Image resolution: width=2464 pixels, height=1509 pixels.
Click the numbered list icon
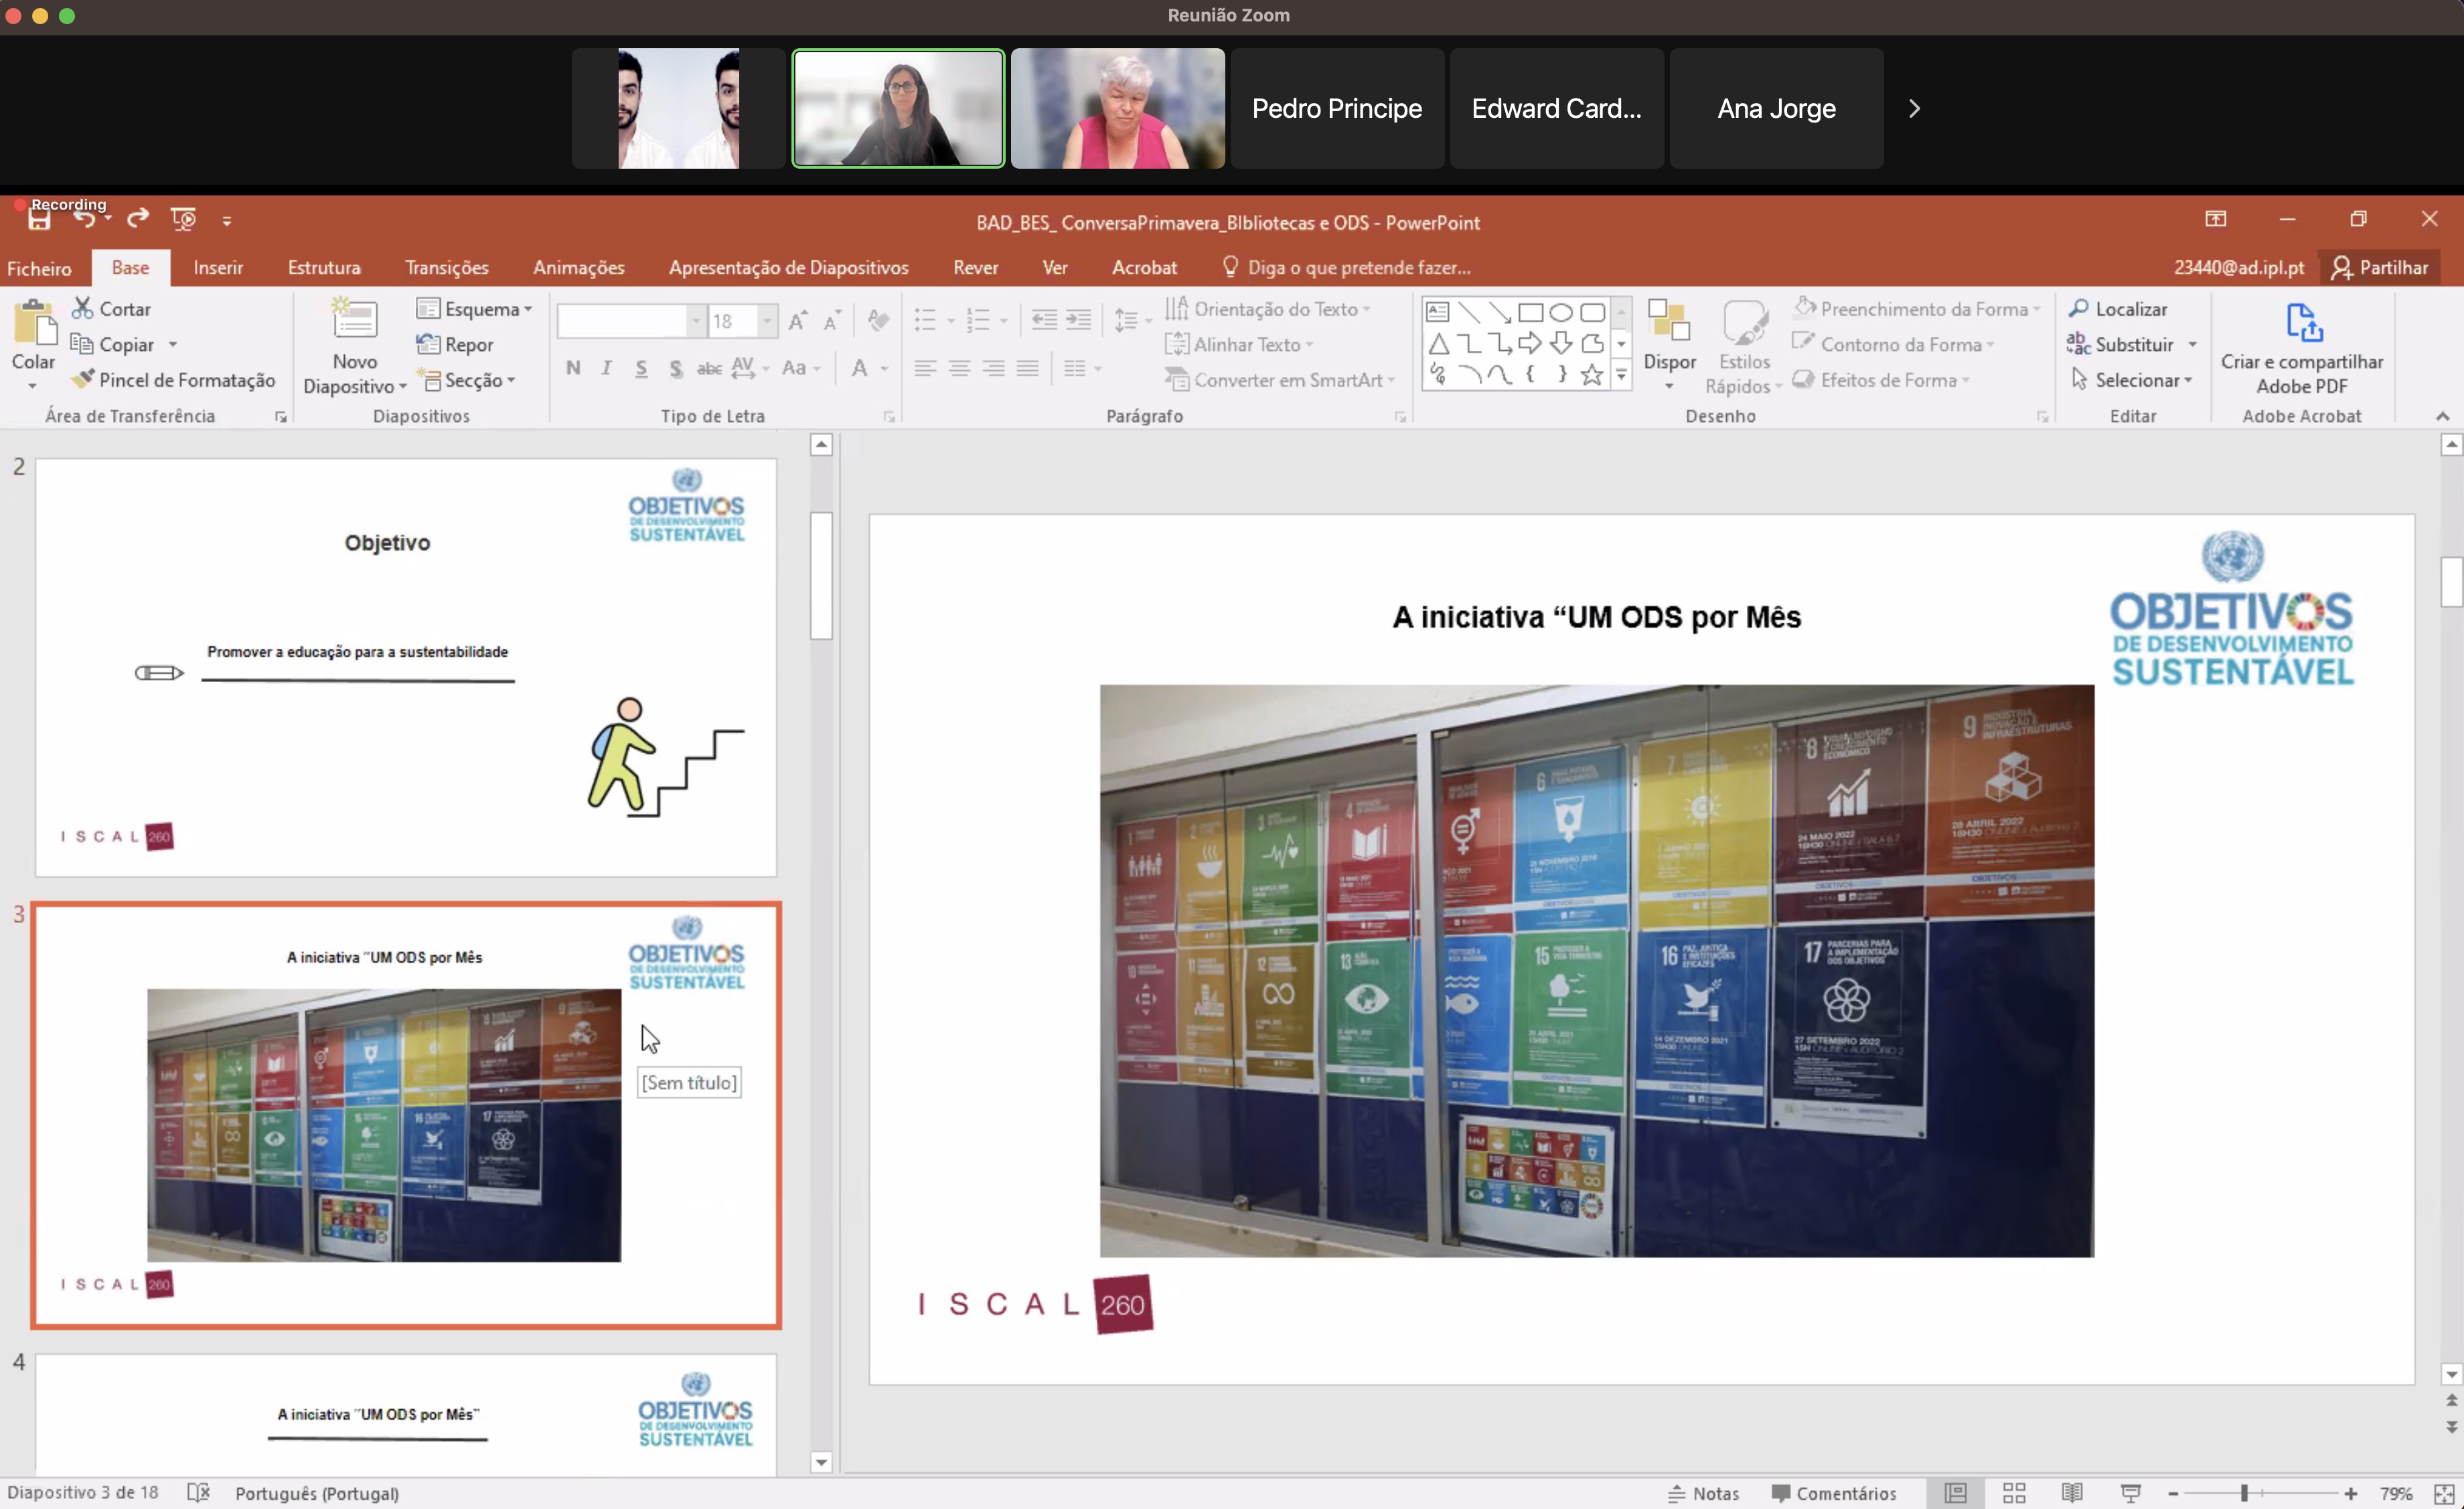(x=978, y=320)
